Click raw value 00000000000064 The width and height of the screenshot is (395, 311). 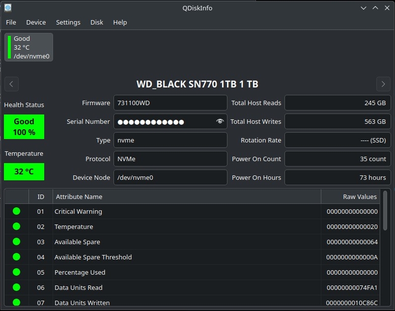click(x=352, y=242)
